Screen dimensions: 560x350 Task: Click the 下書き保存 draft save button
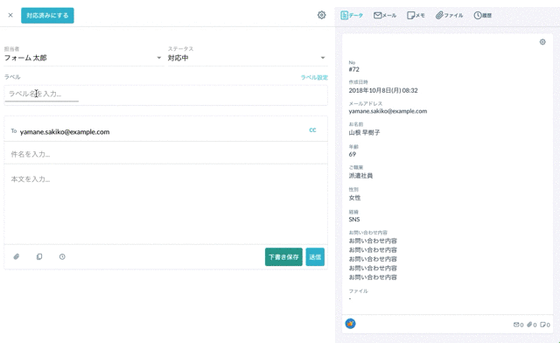pyautogui.click(x=283, y=257)
